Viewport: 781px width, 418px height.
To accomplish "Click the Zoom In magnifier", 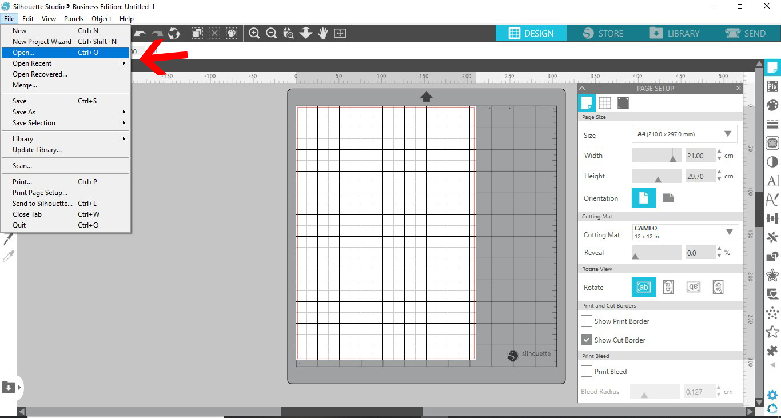I will coord(254,33).
